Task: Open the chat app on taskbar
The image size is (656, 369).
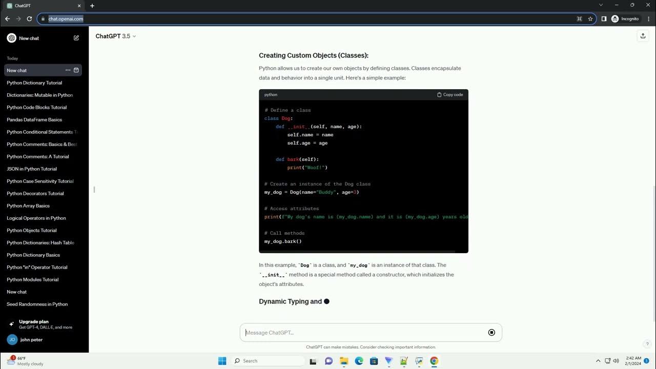Action: 329,361
